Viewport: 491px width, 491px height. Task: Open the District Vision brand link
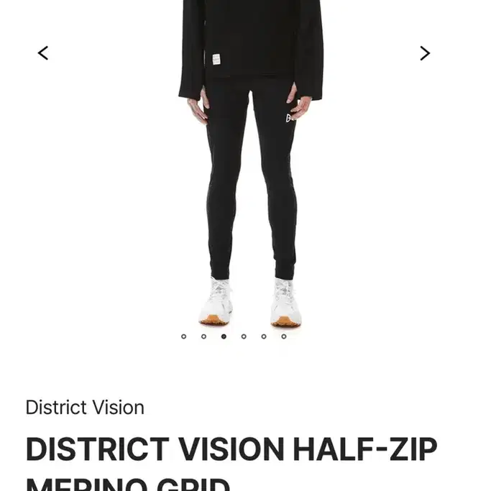click(x=85, y=408)
